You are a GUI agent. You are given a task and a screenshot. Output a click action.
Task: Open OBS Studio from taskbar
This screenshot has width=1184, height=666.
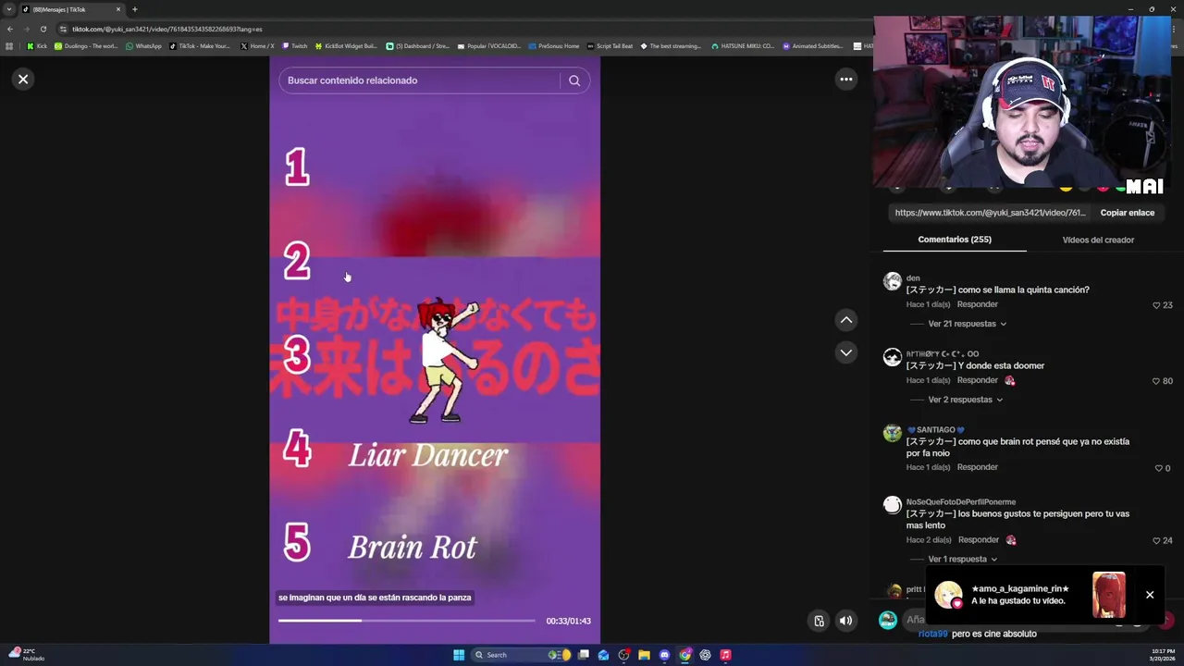(623, 655)
